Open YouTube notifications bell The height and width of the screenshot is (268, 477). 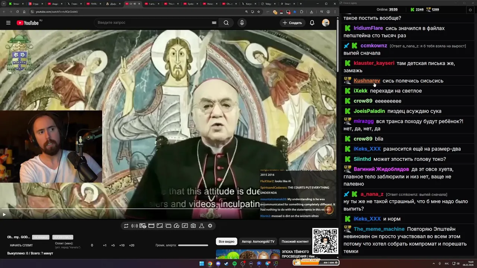(312, 23)
